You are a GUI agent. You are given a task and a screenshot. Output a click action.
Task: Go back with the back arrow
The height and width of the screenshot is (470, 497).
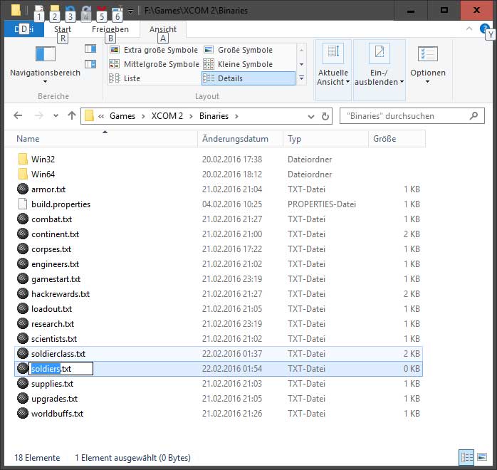click(18, 115)
